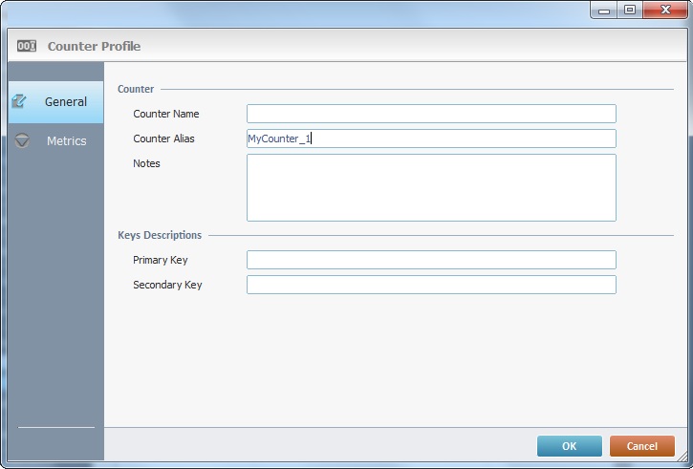The width and height of the screenshot is (693, 469).
Task: Click into the Counter Alias field
Action: pos(430,139)
